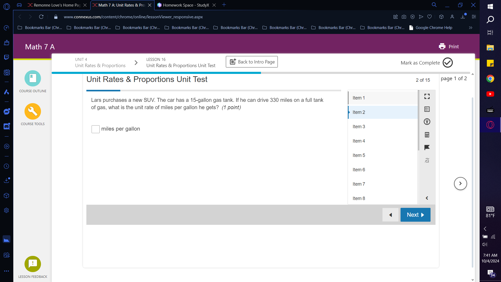Open the answer summary list icon

[427, 109]
